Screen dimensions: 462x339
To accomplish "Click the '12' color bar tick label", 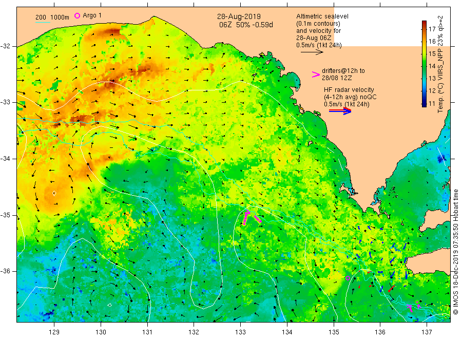I will tap(432, 91).
